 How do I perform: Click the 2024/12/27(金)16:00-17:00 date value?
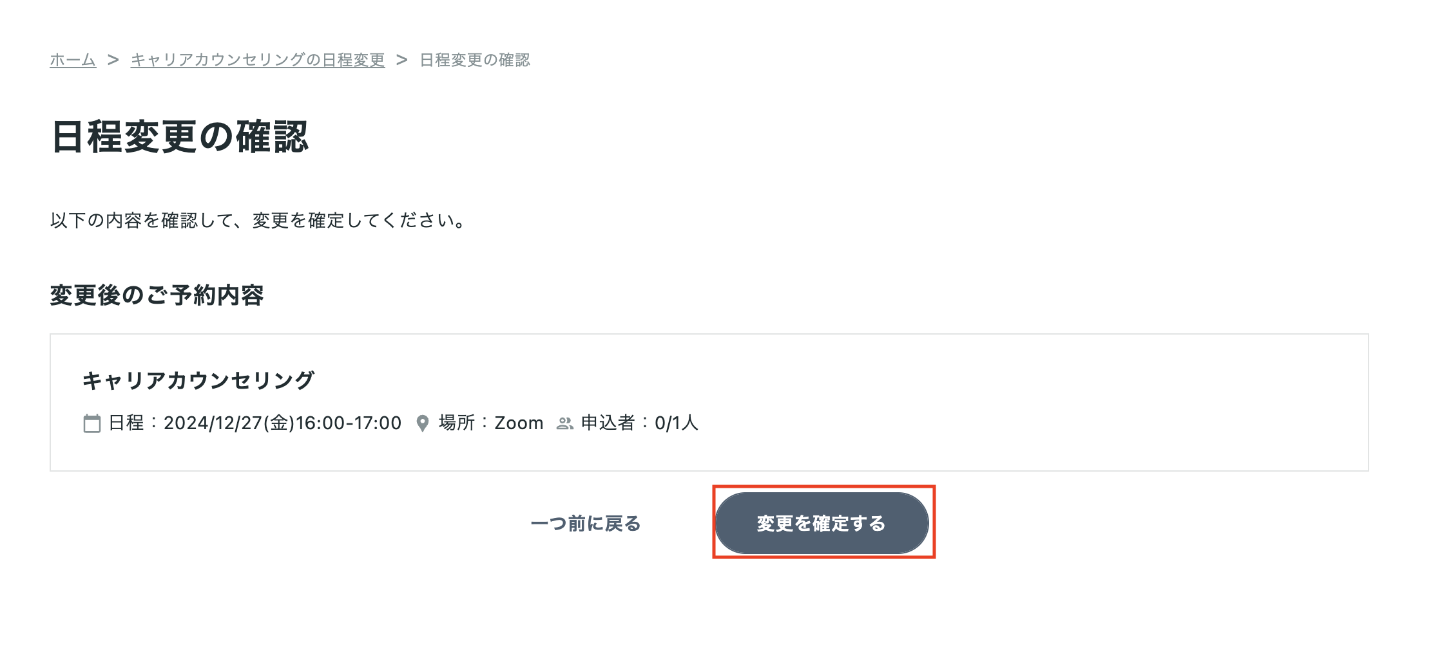pos(282,423)
